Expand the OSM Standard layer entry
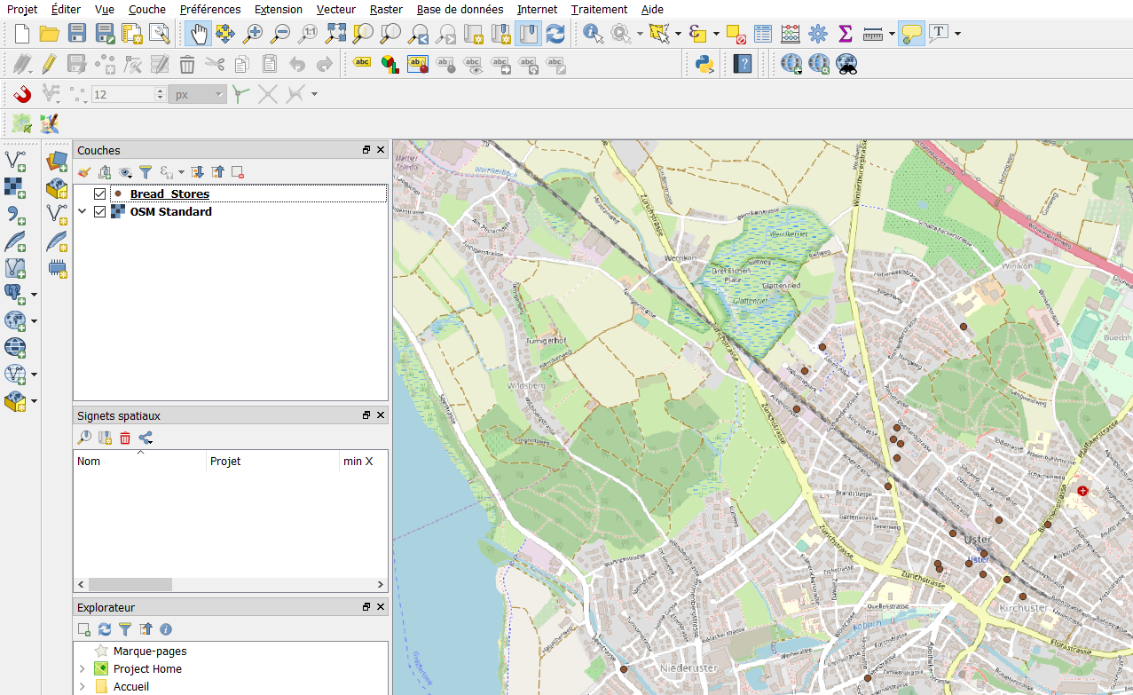Screen dimensions: 1133x695 83,211
